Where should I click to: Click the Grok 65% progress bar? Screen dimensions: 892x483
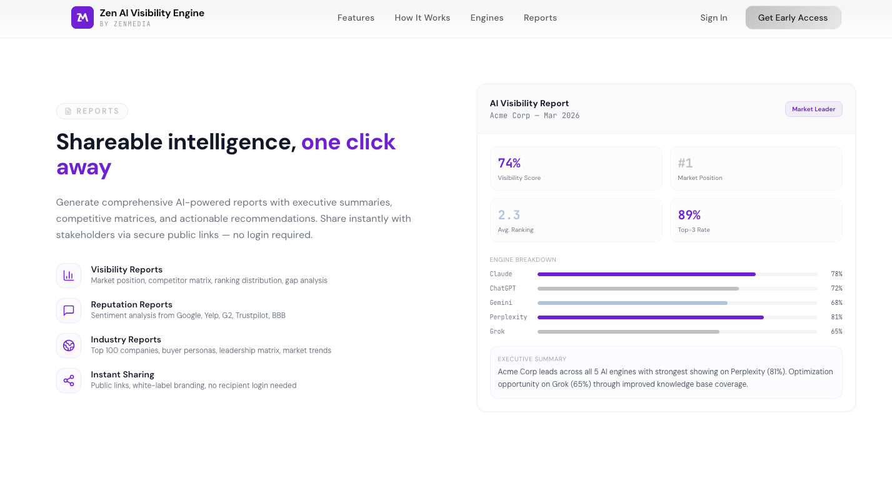tap(678, 332)
